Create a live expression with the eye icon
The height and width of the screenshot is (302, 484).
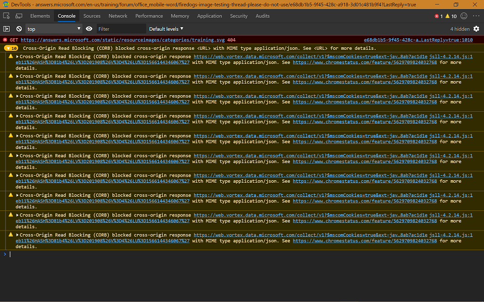[89, 29]
